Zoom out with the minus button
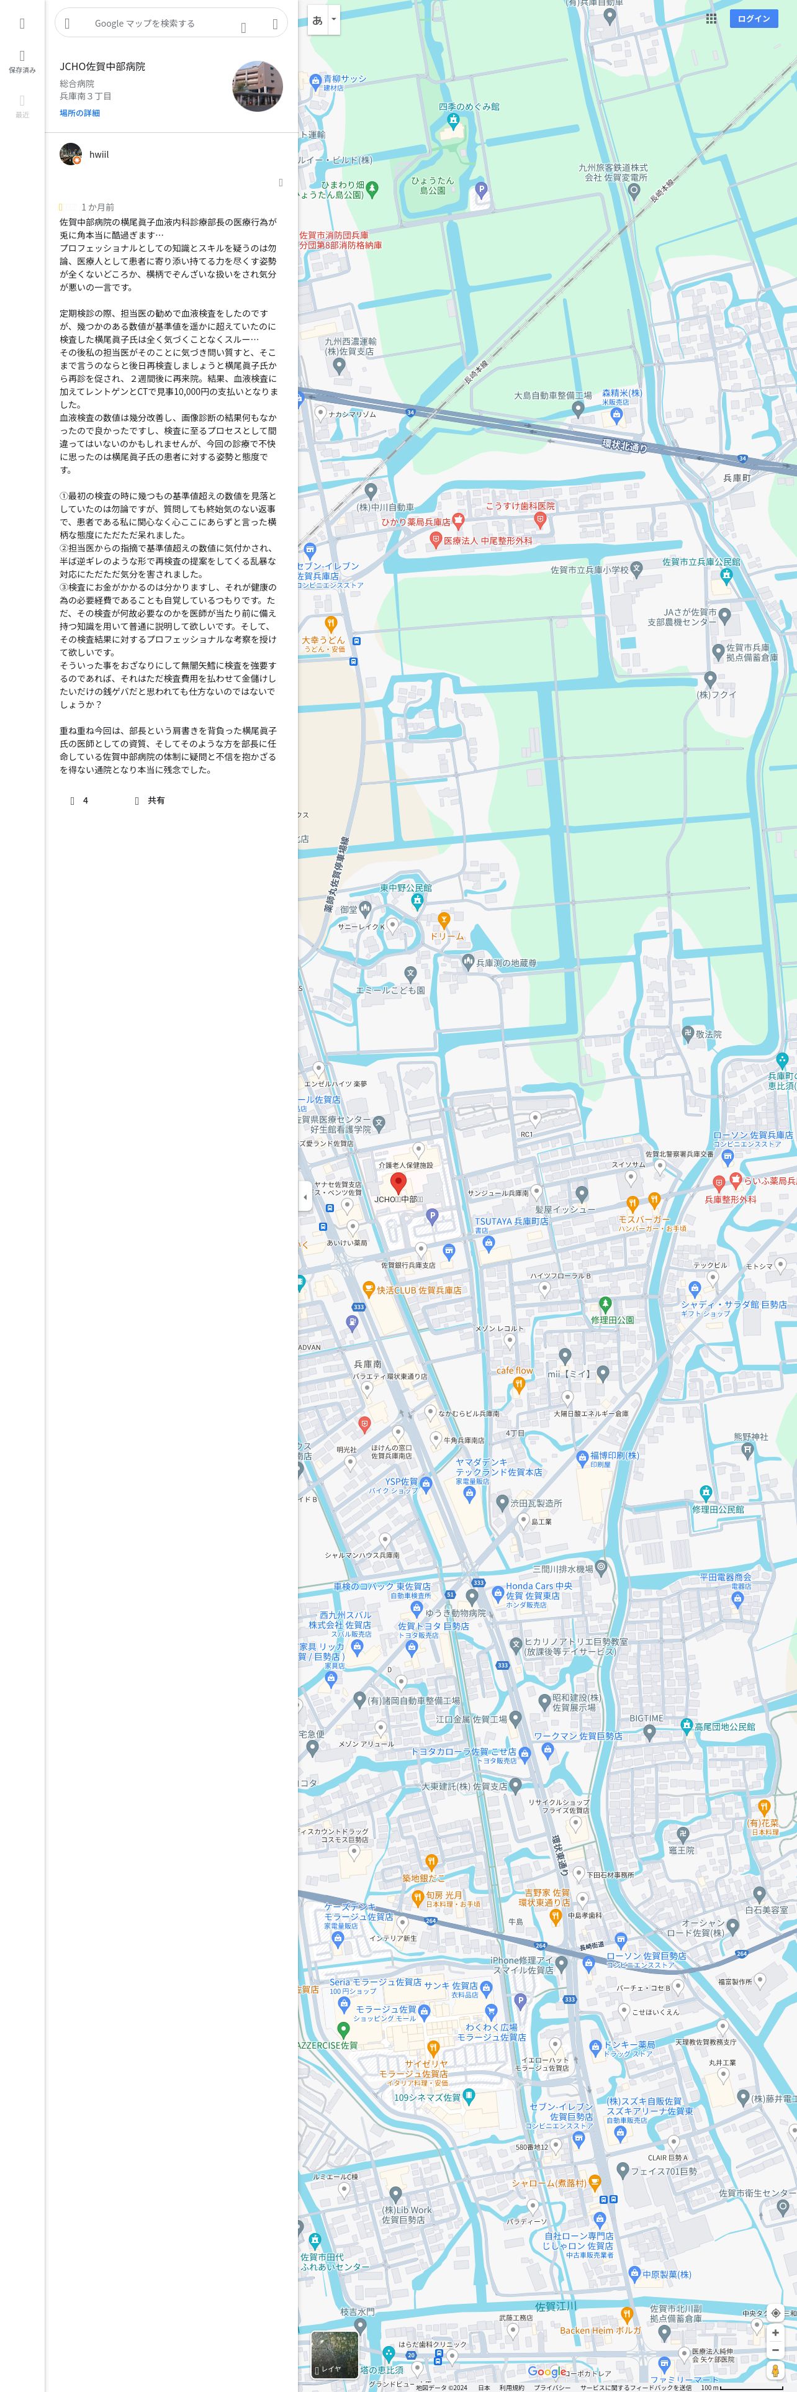 (x=776, y=2350)
